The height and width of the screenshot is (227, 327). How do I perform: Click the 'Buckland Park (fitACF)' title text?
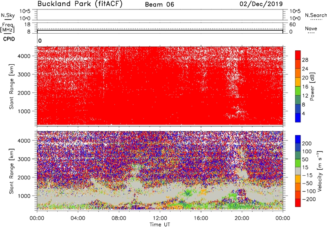coord(80,4)
